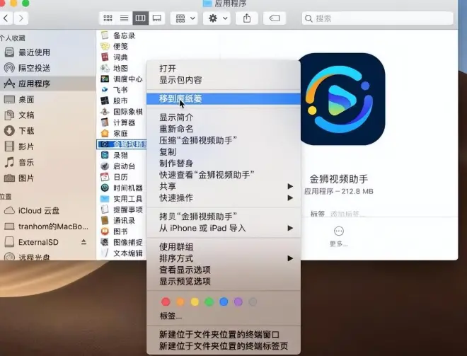Open the ExternalSD volume

(x=38, y=242)
